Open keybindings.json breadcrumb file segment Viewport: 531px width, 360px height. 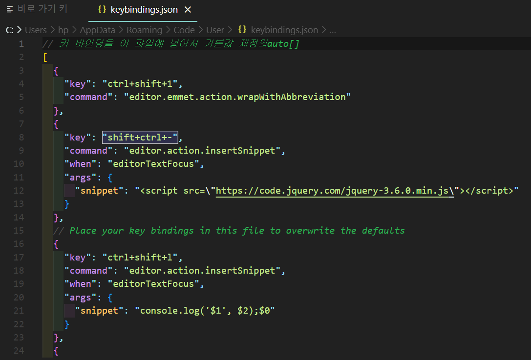point(284,30)
